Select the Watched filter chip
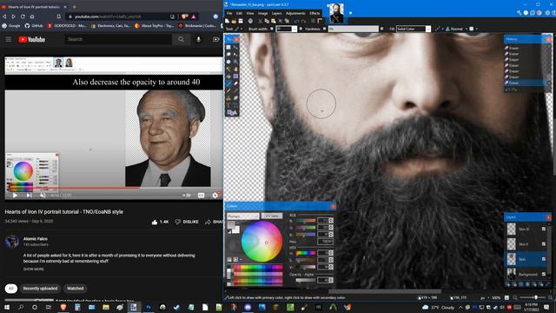Viewport: 556px width, 313px height. coord(76,288)
